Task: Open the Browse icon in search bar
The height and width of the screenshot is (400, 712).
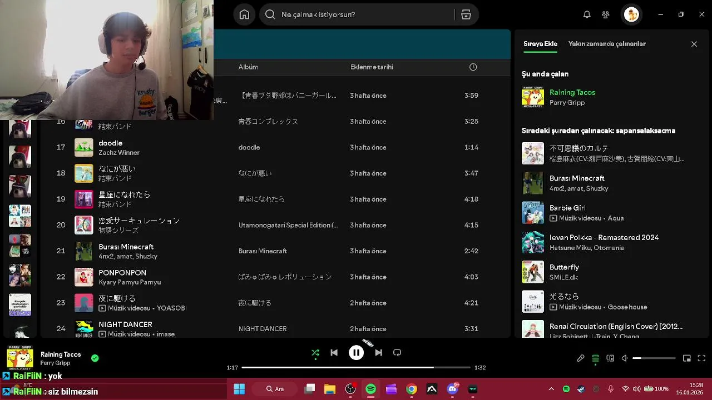Action: click(466, 14)
